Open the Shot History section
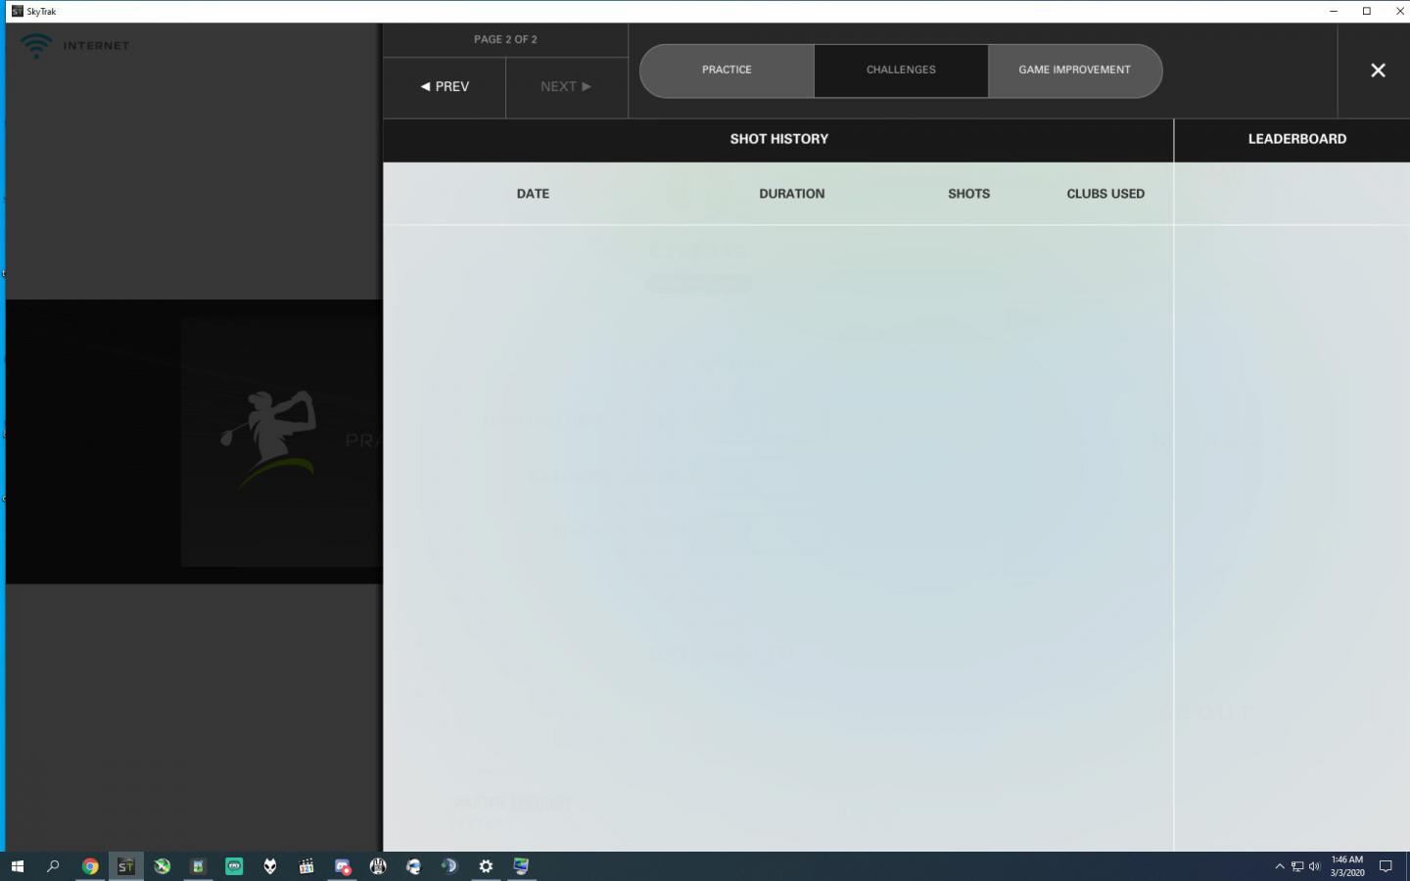The width and height of the screenshot is (1410, 881). pos(778,139)
